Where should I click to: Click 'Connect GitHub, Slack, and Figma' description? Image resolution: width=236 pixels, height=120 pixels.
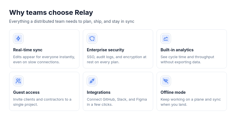coord(117,102)
